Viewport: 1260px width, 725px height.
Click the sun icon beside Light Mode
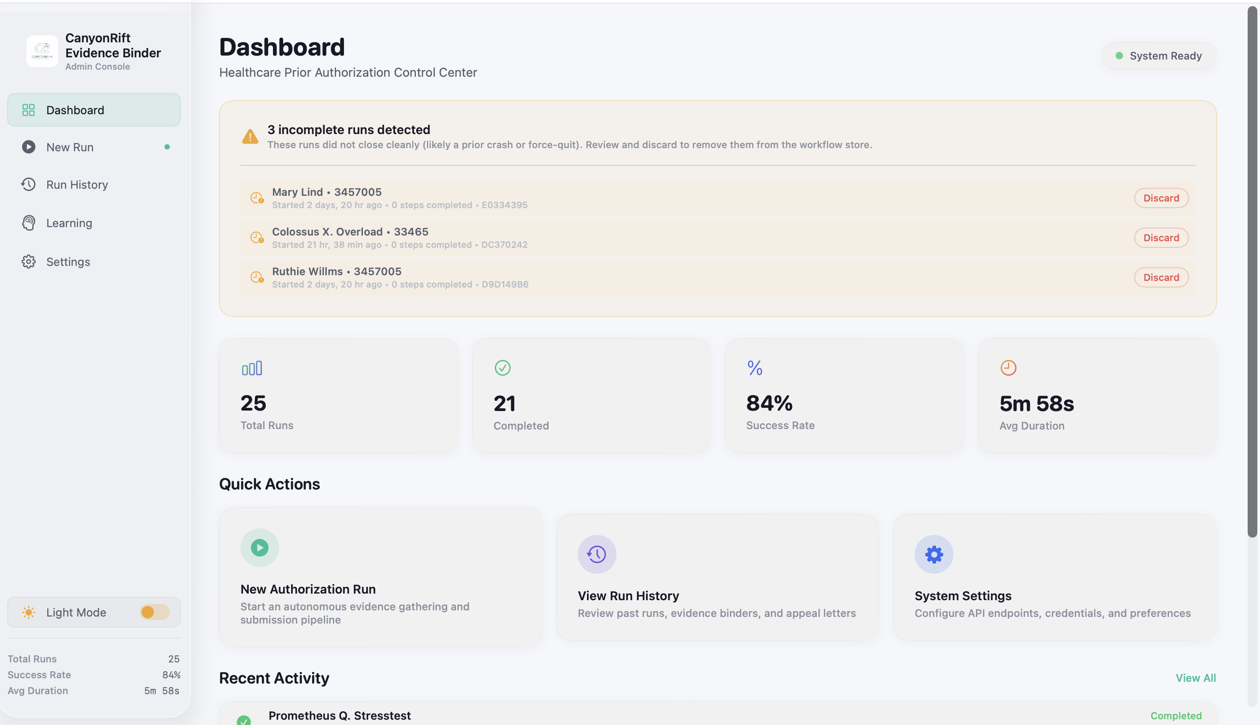click(29, 613)
